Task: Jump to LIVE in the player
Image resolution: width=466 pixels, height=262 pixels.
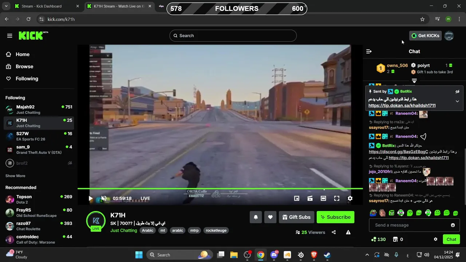Action: point(145,199)
